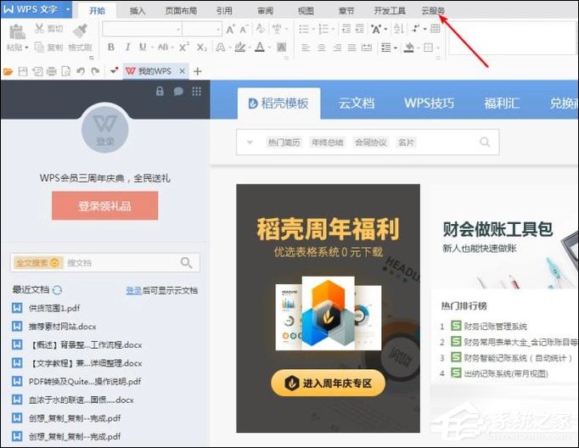Toggle bold formatting in the ribbon
This screenshot has height=448, width=579.
pyautogui.click(x=111, y=48)
